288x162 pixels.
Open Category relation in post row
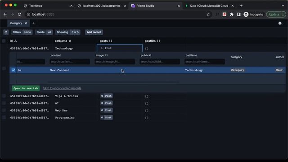click(238, 70)
